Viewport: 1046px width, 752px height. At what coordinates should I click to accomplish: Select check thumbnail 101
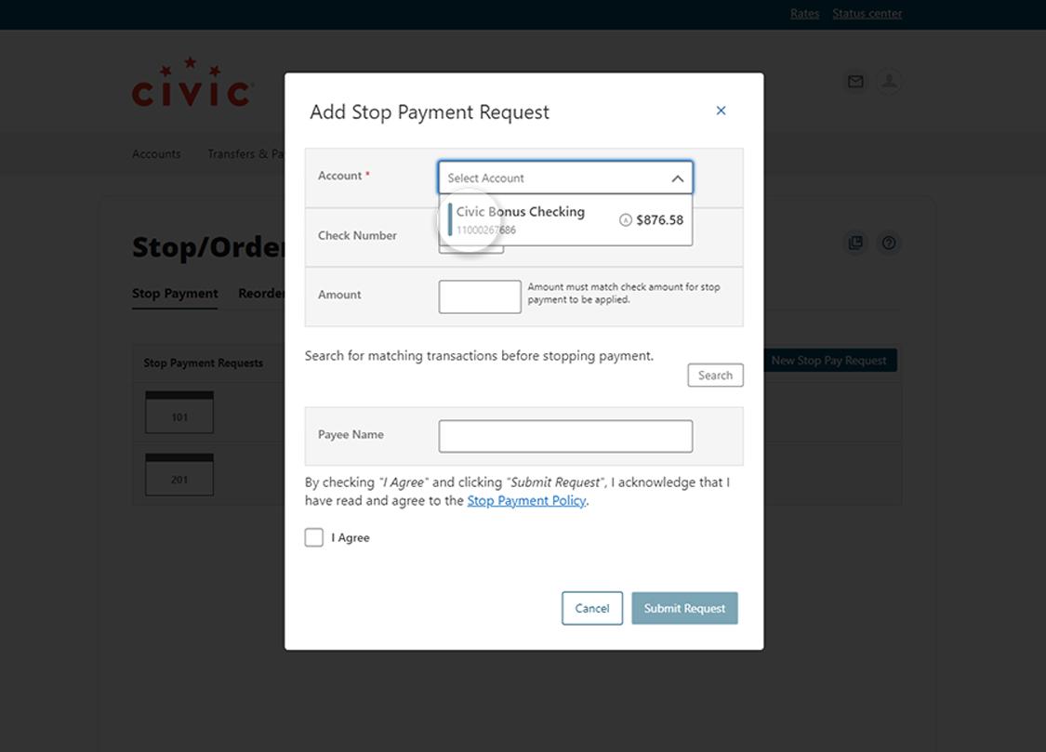pos(179,412)
